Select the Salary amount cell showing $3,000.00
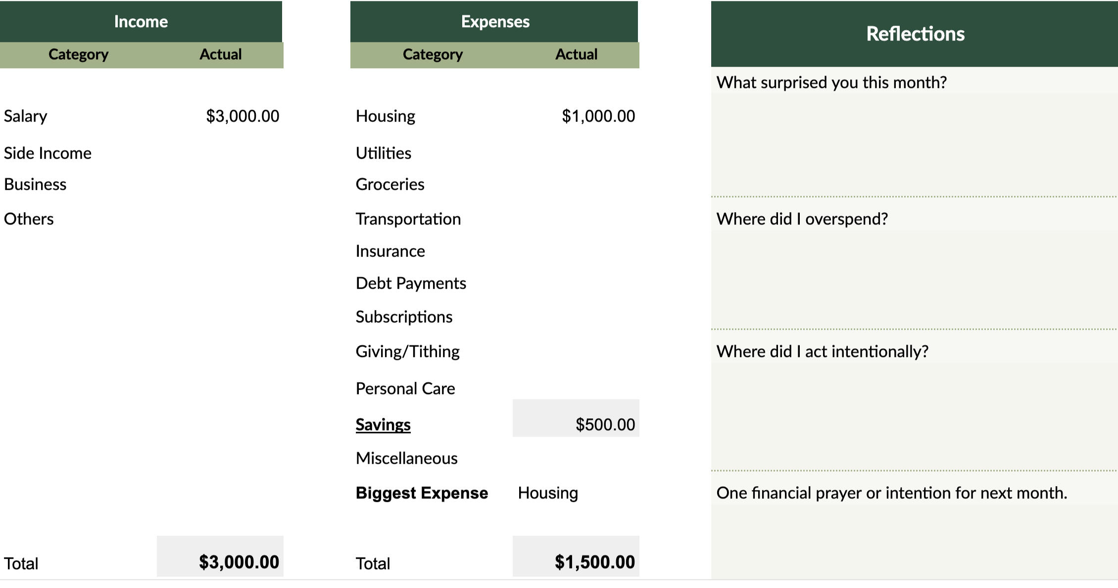The width and height of the screenshot is (1118, 588). pos(243,116)
